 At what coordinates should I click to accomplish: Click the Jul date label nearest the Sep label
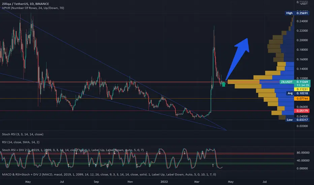[62, 182]
